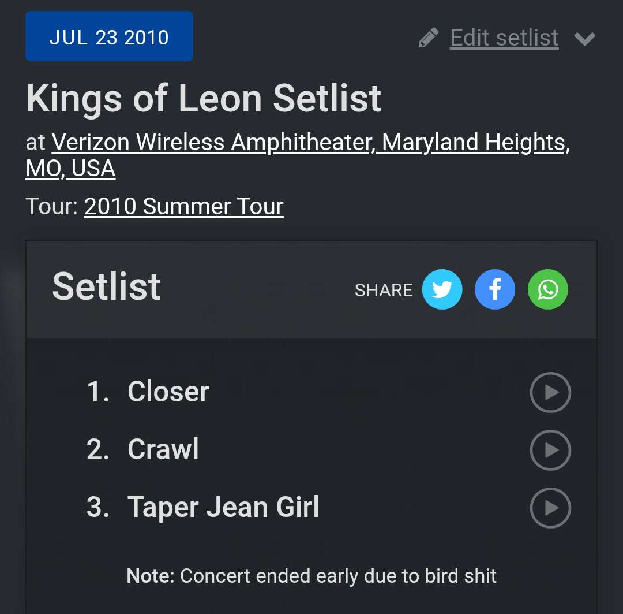Select the Closer song title

click(x=168, y=392)
